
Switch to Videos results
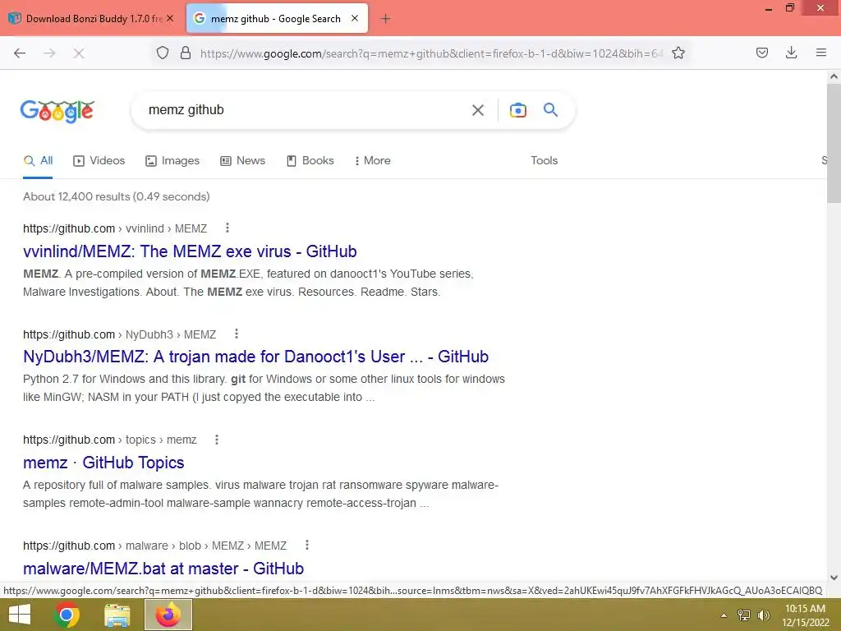(x=99, y=160)
